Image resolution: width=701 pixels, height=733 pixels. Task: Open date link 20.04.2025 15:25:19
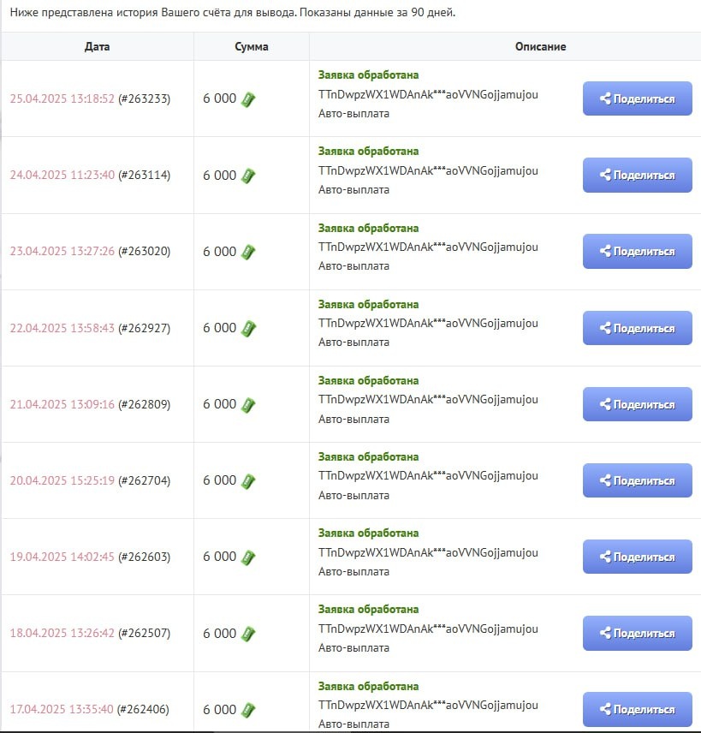coord(62,481)
